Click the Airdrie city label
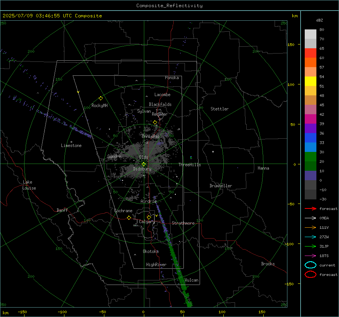The width and height of the screenshot is (339, 317). click(148, 201)
